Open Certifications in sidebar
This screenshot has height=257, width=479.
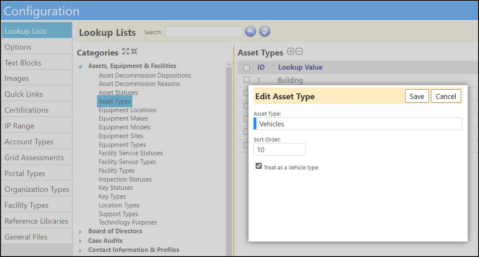click(x=37, y=110)
